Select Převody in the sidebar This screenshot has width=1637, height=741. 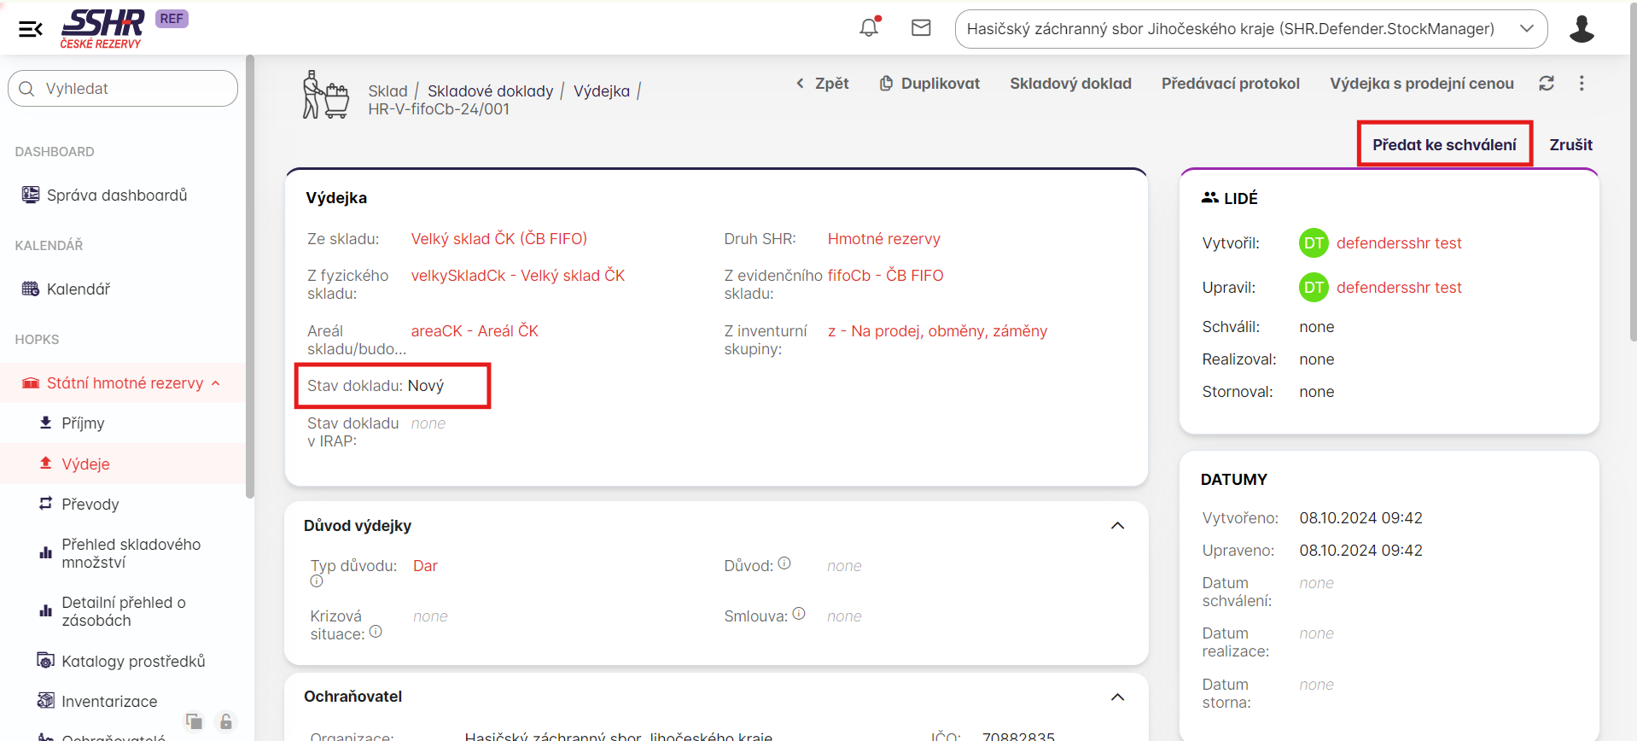[90, 505]
